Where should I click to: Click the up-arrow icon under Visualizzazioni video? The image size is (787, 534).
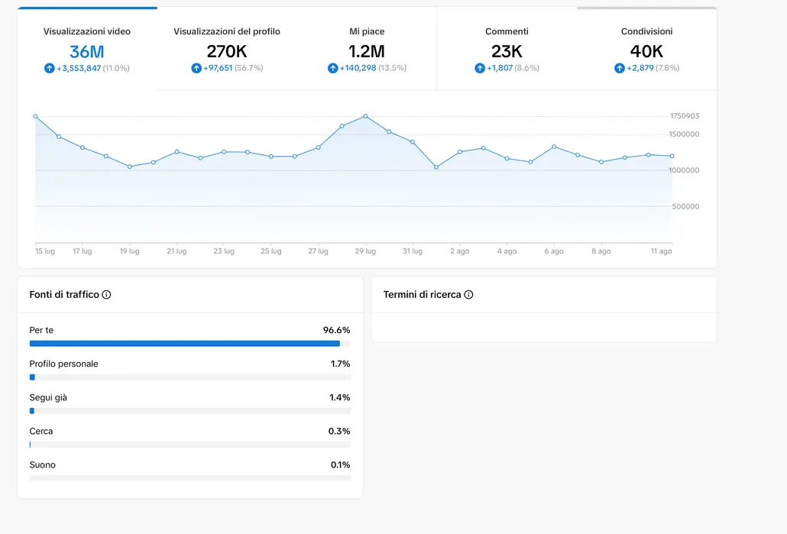tap(49, 68)
